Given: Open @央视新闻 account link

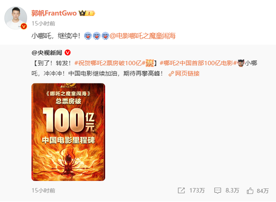Looking at the screenshot, I should pos(47,52).
